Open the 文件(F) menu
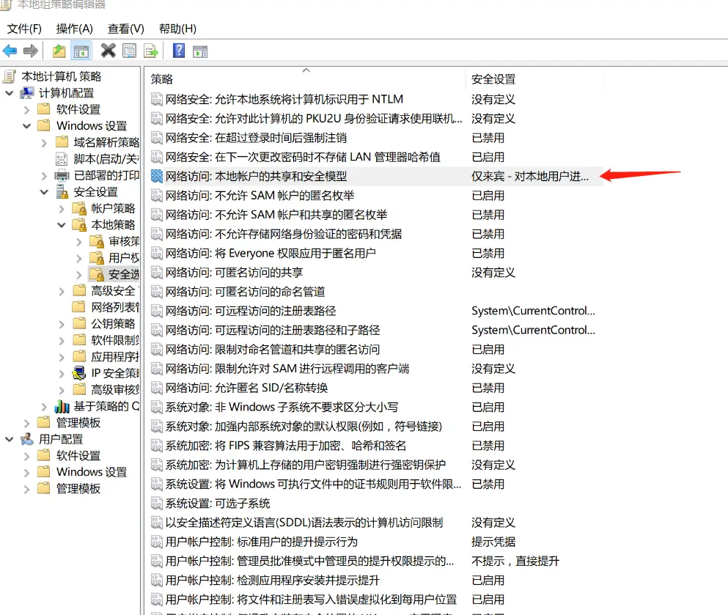 tap(24, 29)
